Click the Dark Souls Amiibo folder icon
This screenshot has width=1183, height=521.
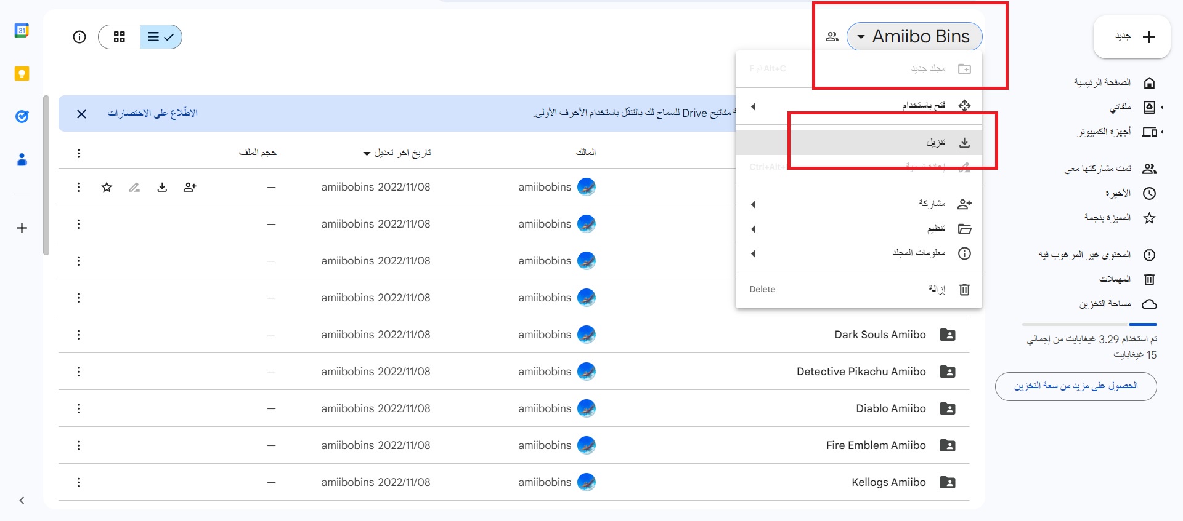[948, 335]
